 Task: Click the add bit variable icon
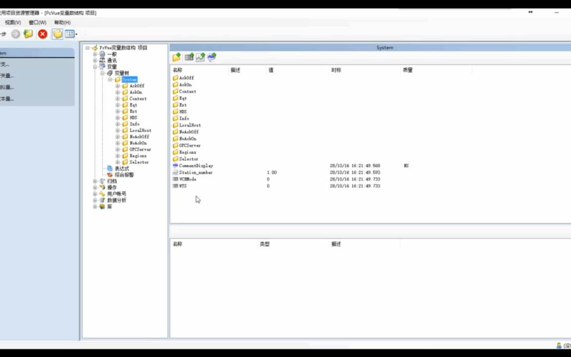pos(189,57)
